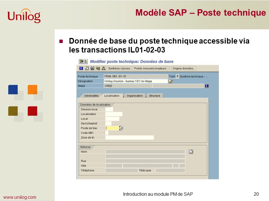Click the info icon on the Statut row
Viewport: 269px width, 201px height.
[x=207, y=86]
